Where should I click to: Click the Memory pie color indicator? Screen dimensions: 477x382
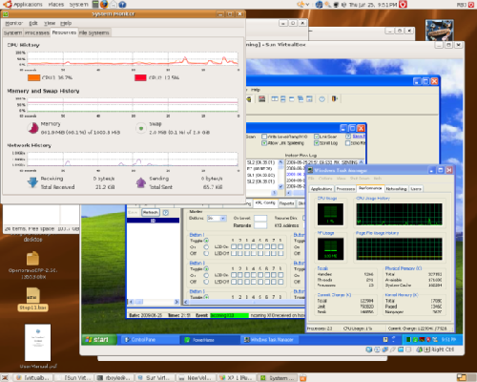coord(33,128)
